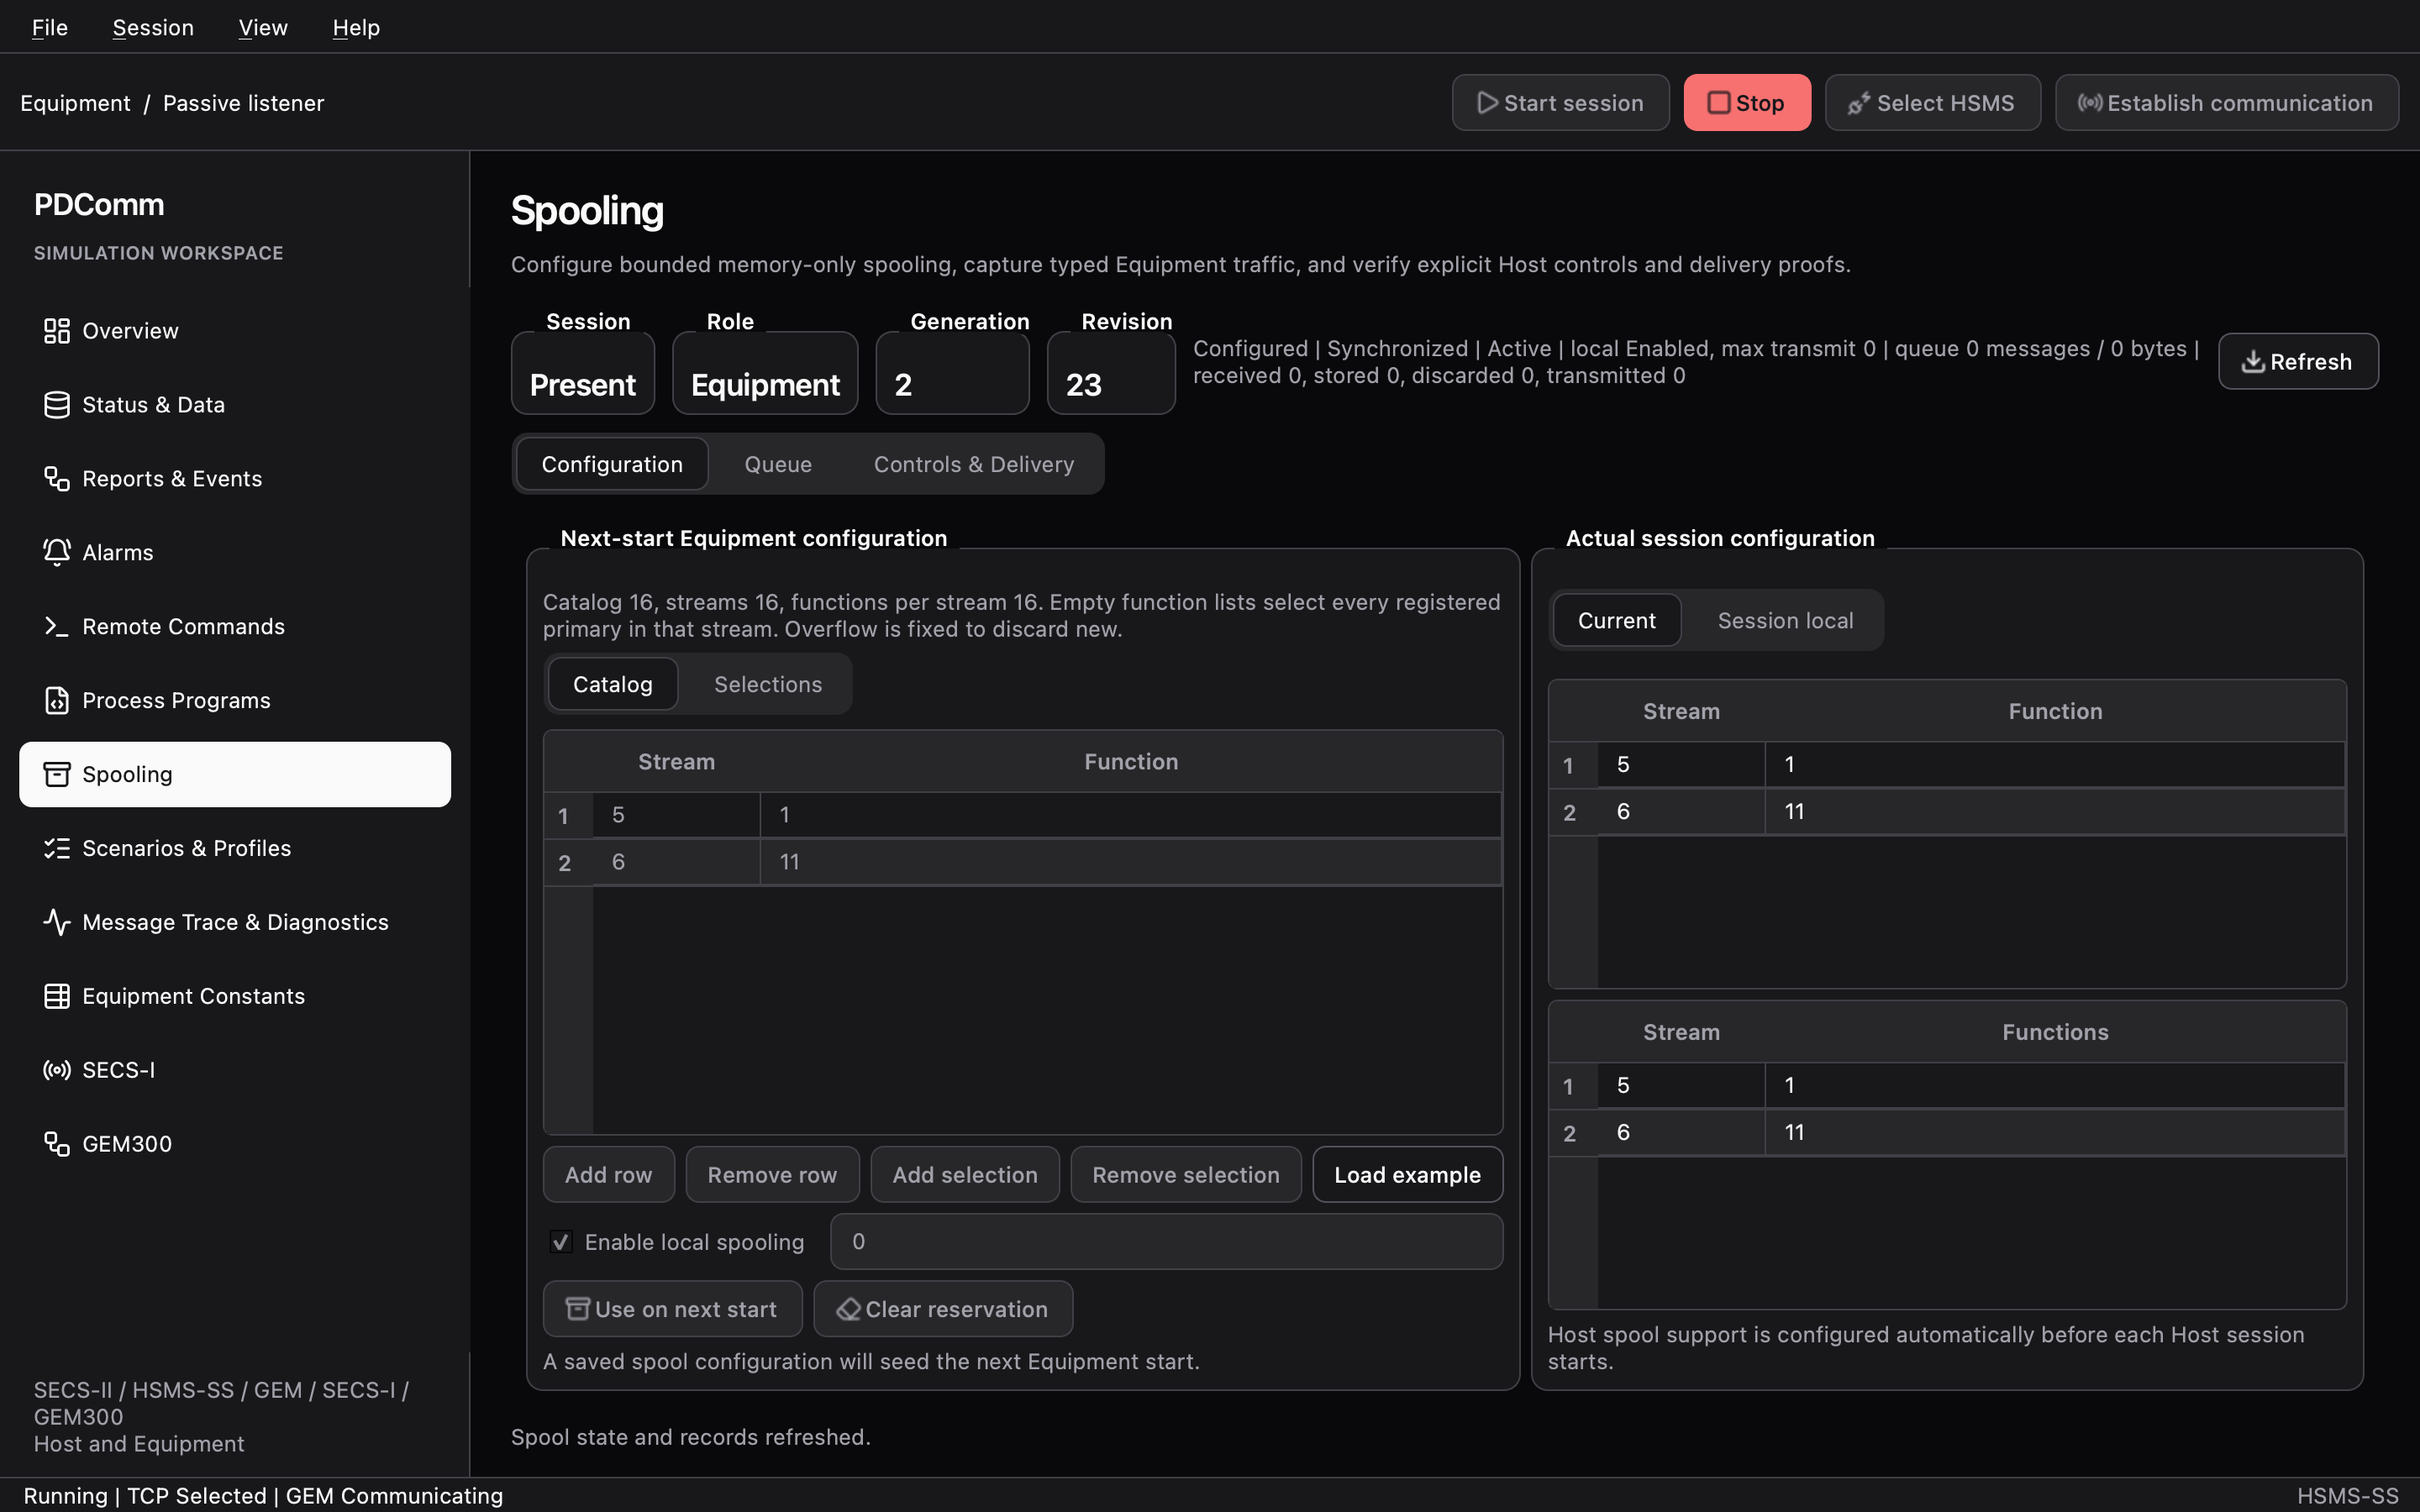
Task: Click the Add row button
Action: point(609,1175)
